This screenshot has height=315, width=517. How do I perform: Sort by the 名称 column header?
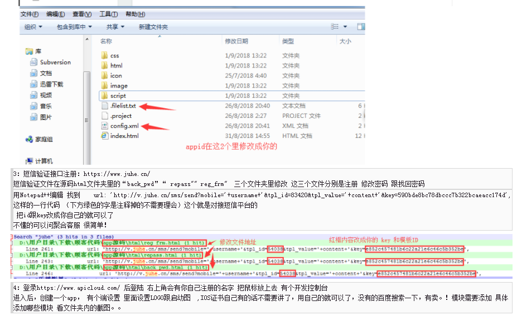[106, 41]
